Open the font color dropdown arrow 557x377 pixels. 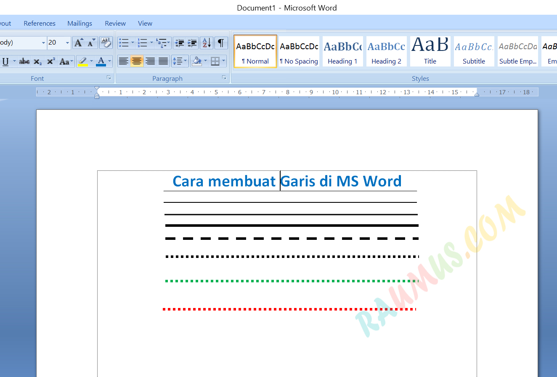point(110,61)
